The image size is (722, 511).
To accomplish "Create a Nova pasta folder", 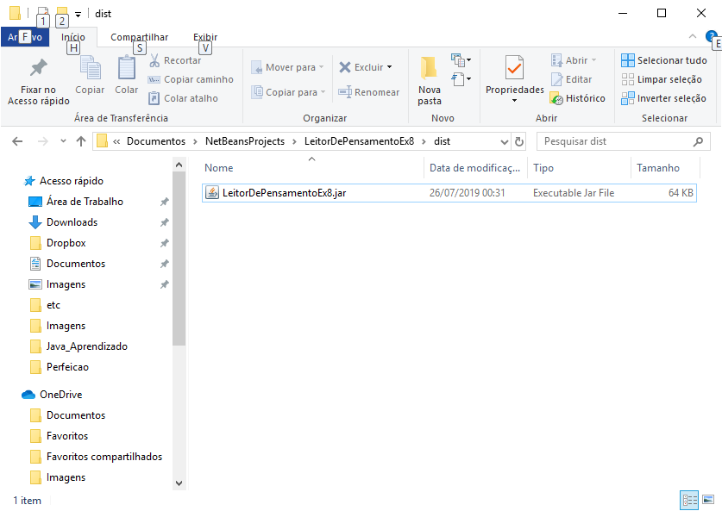I will coord(430,81).
